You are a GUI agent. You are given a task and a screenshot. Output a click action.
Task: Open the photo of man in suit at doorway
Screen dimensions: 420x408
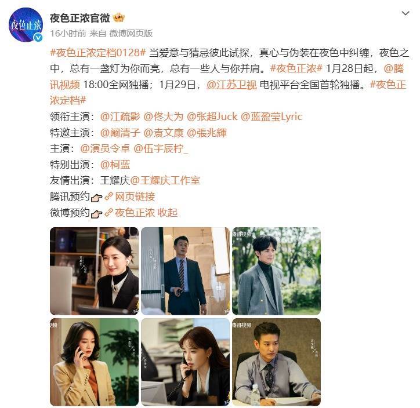pyautogui.click(x=186, y=271)
